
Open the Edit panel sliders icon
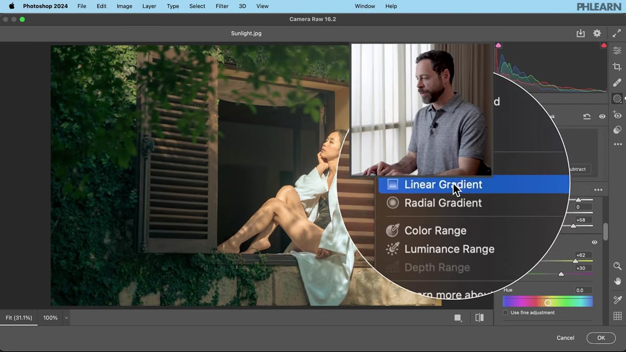[x=617, y=51]
